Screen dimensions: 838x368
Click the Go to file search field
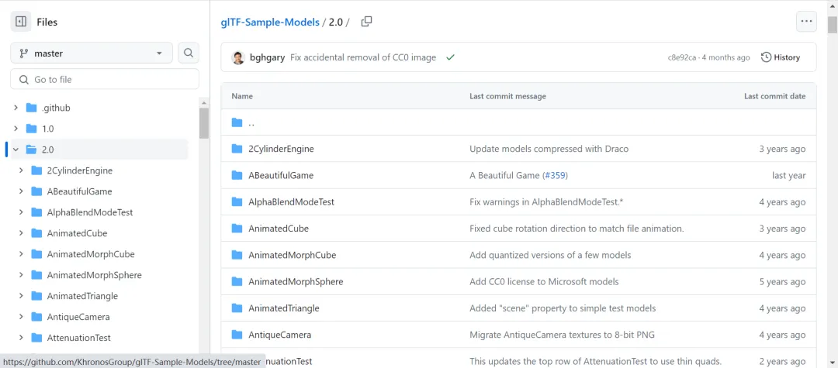pos(105,79)
